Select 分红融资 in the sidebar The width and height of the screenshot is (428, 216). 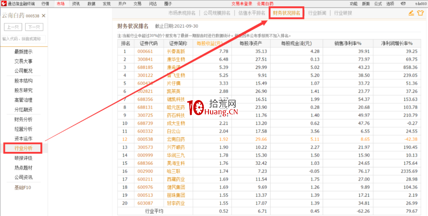pyautogui.click(x=23, y=110)
